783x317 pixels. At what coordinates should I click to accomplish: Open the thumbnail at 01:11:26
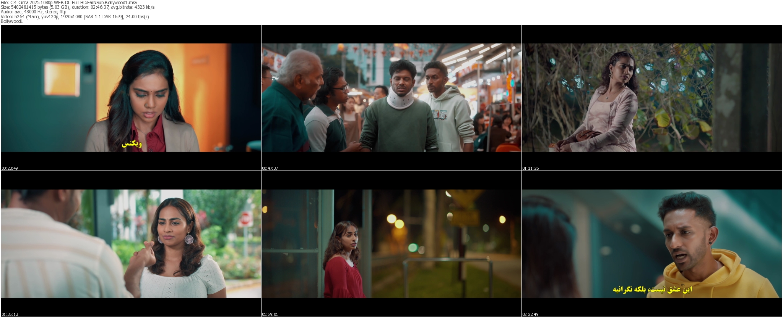(x=652, y=98)
